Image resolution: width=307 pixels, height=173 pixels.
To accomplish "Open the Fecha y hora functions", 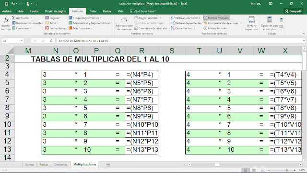I will coord(56,28).
